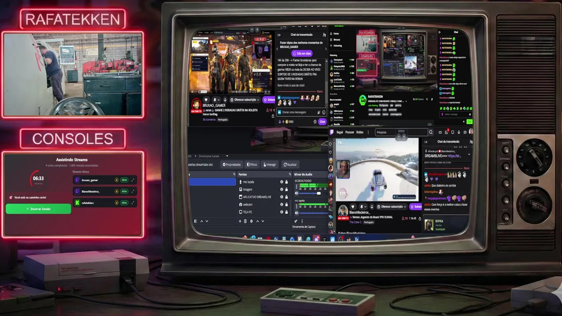Click Interagir in OBS source toolbar
The width and height of the screenshot is (562, 316).
pos(270,165)
